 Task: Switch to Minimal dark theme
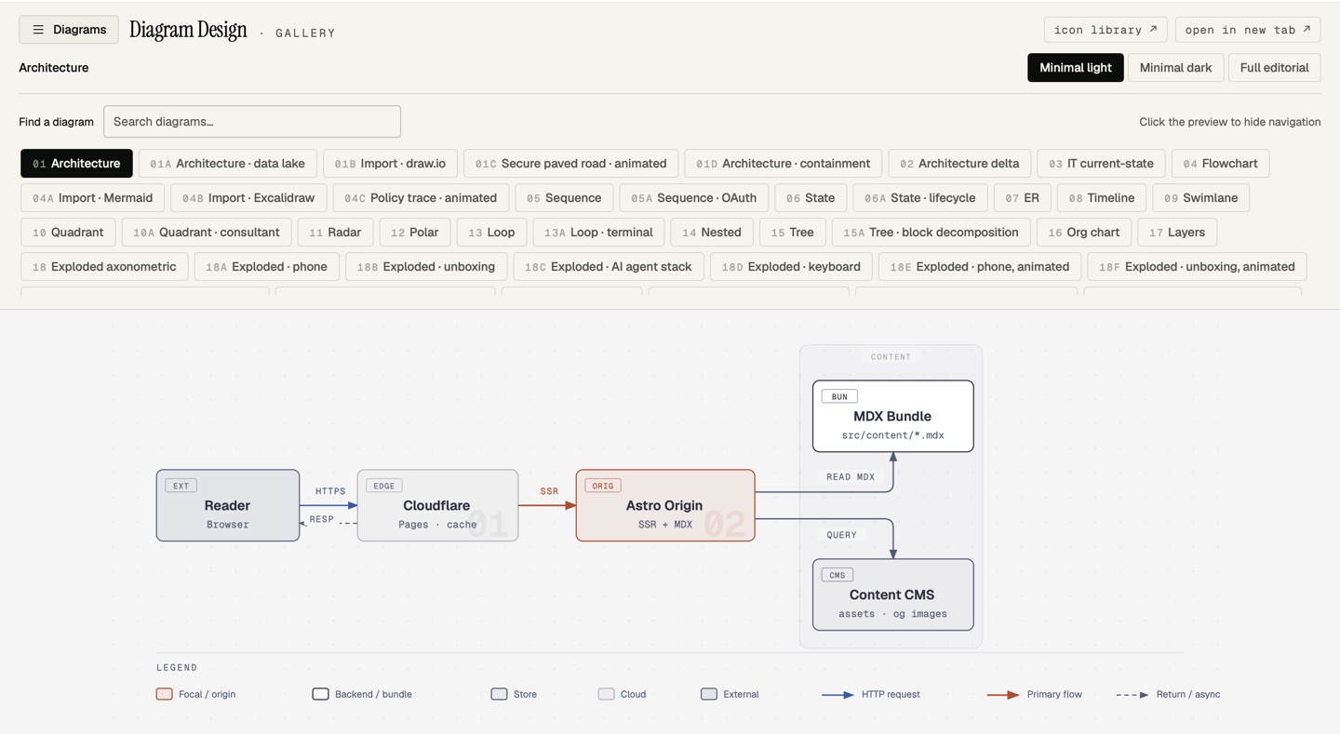point(1175,68)
